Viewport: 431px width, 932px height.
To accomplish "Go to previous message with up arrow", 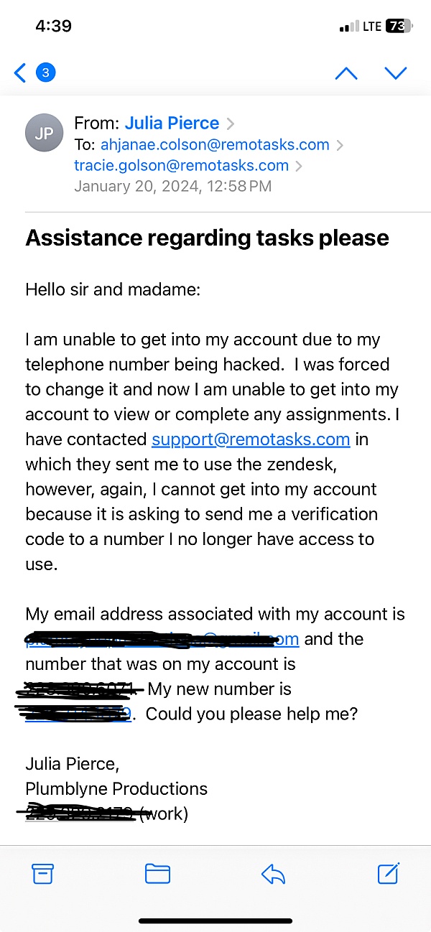I will pyautogui.click(x=346, y=73).
